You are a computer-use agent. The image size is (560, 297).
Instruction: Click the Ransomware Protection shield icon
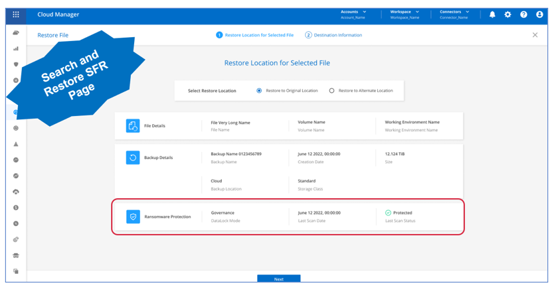click(x=133, y=217)
